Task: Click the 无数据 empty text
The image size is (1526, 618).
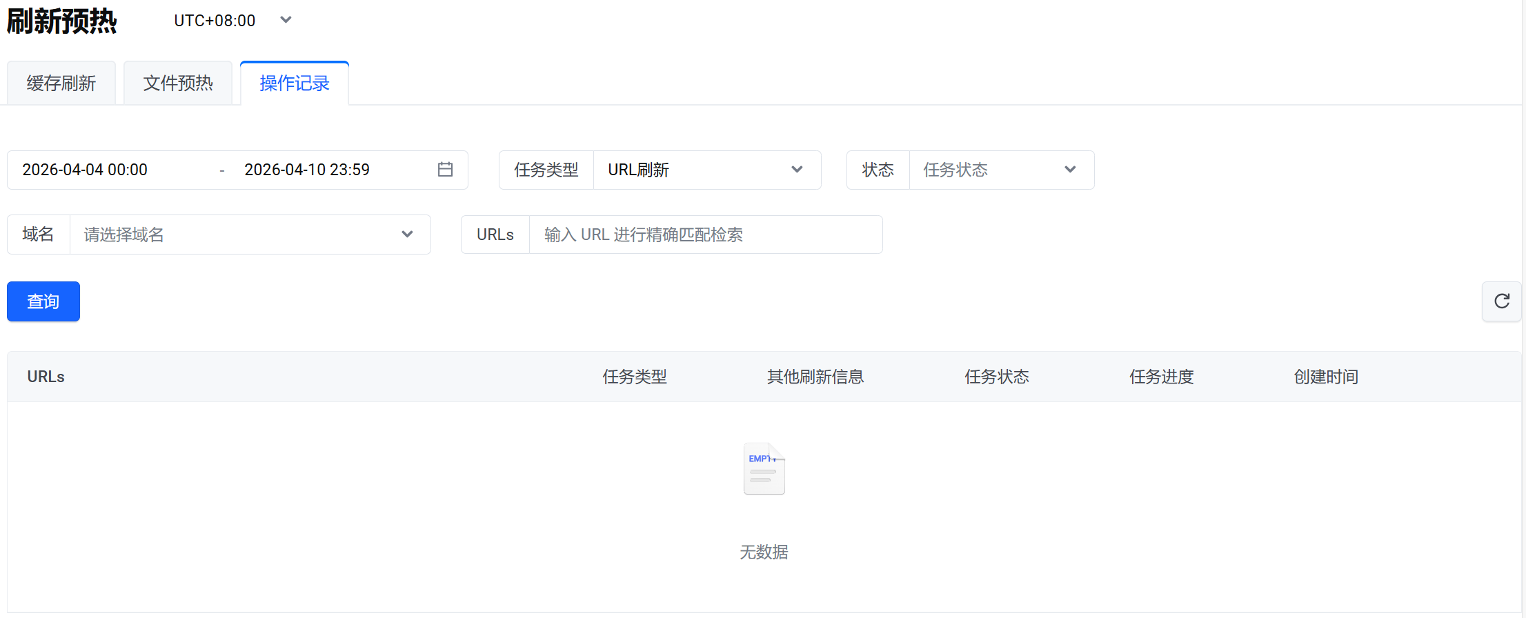Action: [x=764, y=552]
